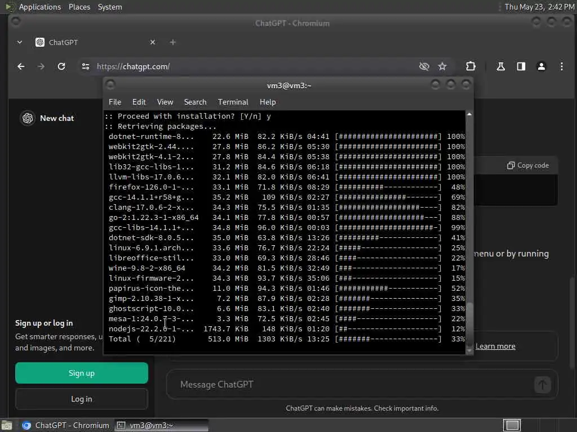Screen dimensions: 577x432
Task: Close the ChatGPT browser tab
Action: point(153,42)
